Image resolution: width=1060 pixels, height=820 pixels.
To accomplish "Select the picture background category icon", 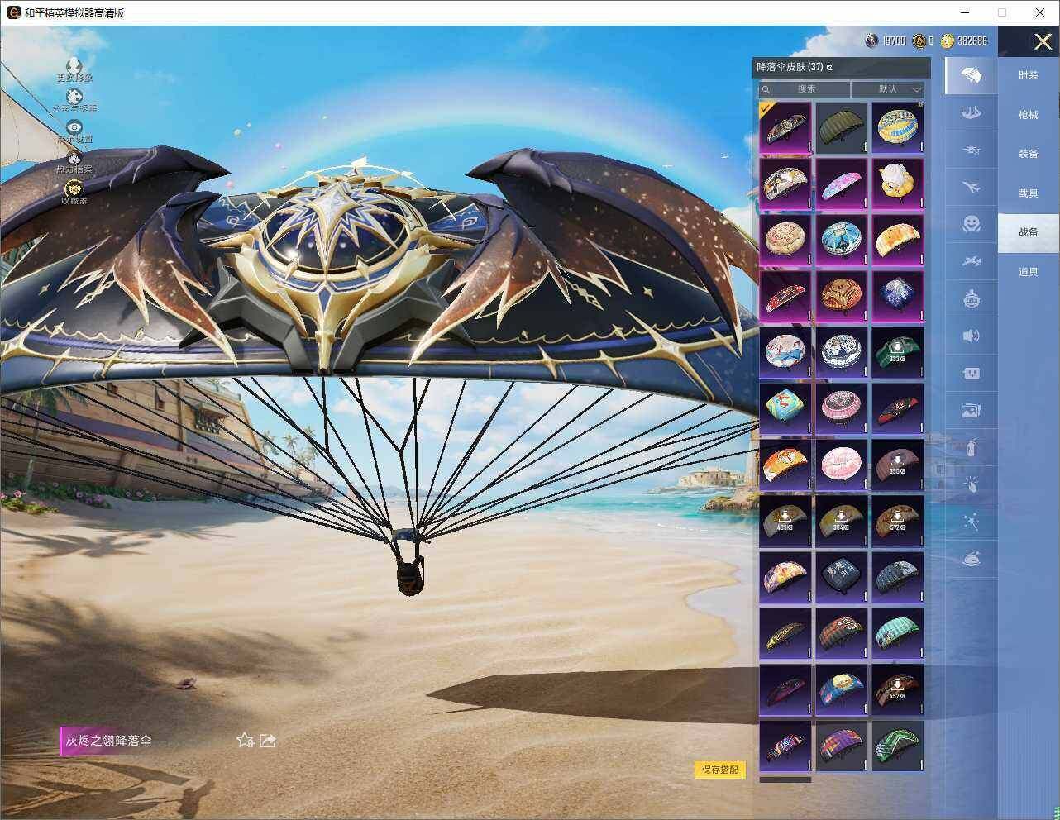I will (972, 410).
